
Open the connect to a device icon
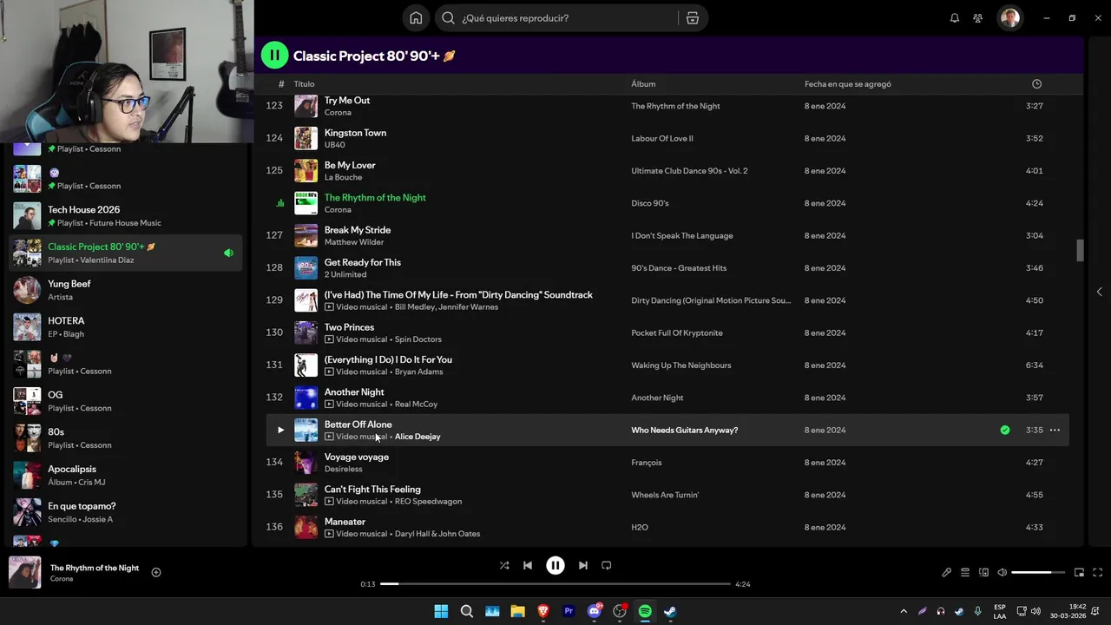point(983,572)
